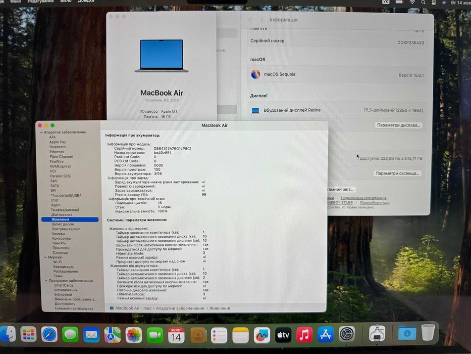
Task: Click the Максимальна ємність 100% value
Action: [x=163, y=211]
